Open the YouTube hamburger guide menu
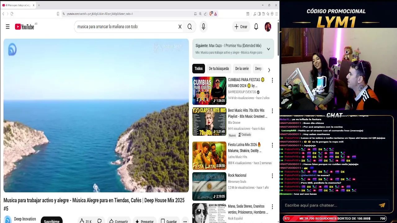The width and height of the screenshot is (397, 223). [x=8, y=27]
